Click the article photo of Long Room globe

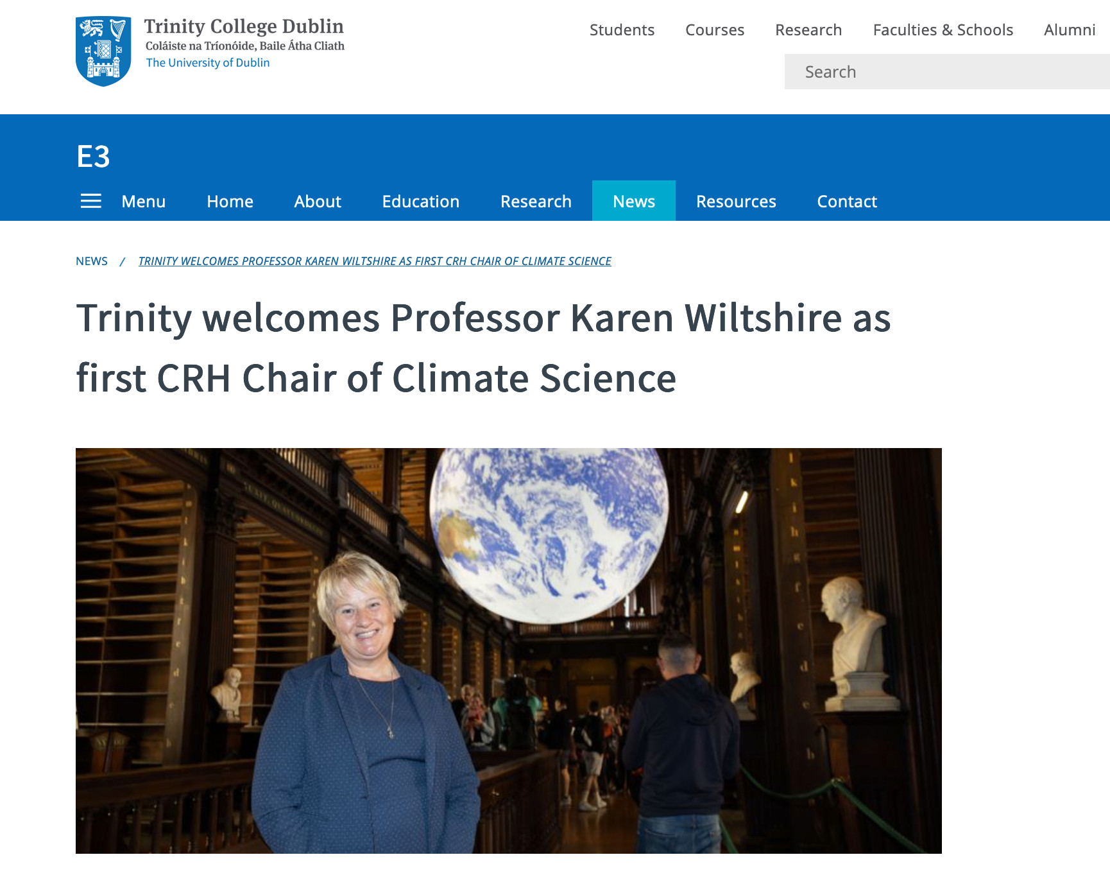pyautogui.click(x=508, y=650)
